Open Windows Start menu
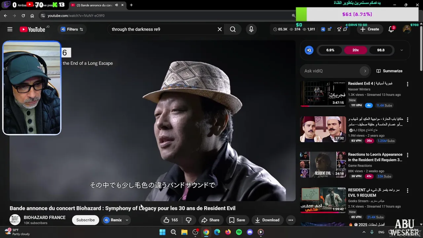Viewport: 423px width, 238px height. click(x=163, y=232)
